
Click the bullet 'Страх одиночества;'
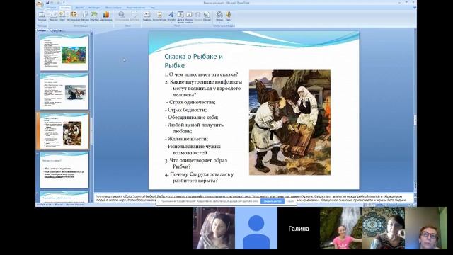[190, 102]
